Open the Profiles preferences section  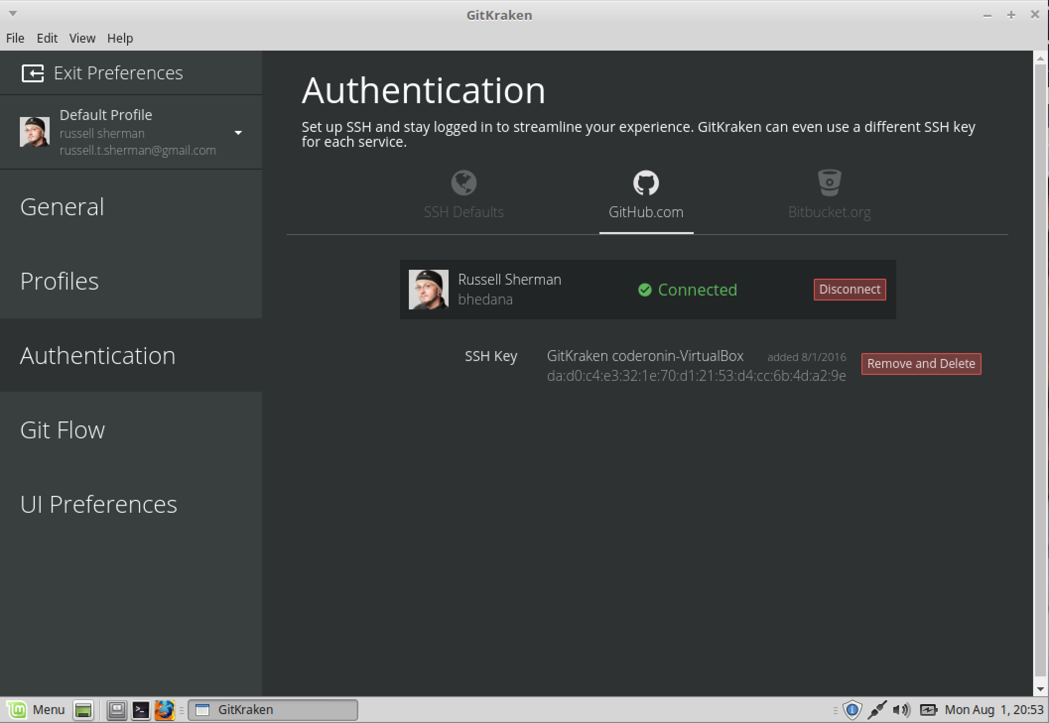[x=131, y=281]
